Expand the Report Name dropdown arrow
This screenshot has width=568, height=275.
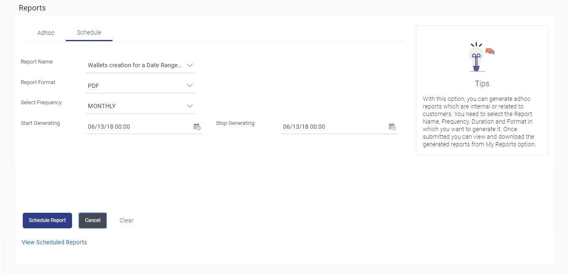pos(190,65)
